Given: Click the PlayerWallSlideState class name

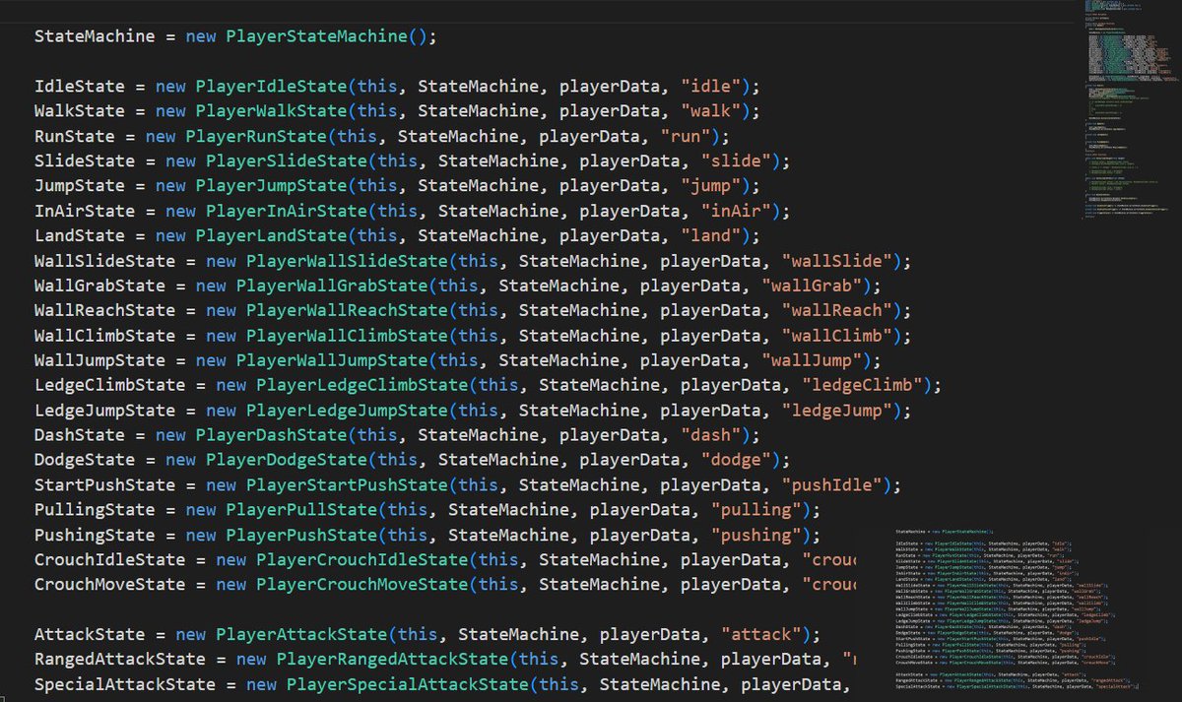Looking at the screenshot, I should point(347,261).
